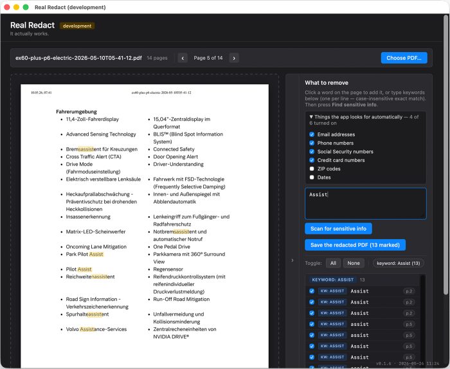Disable Social Security numbers detection

coord(312,152)
